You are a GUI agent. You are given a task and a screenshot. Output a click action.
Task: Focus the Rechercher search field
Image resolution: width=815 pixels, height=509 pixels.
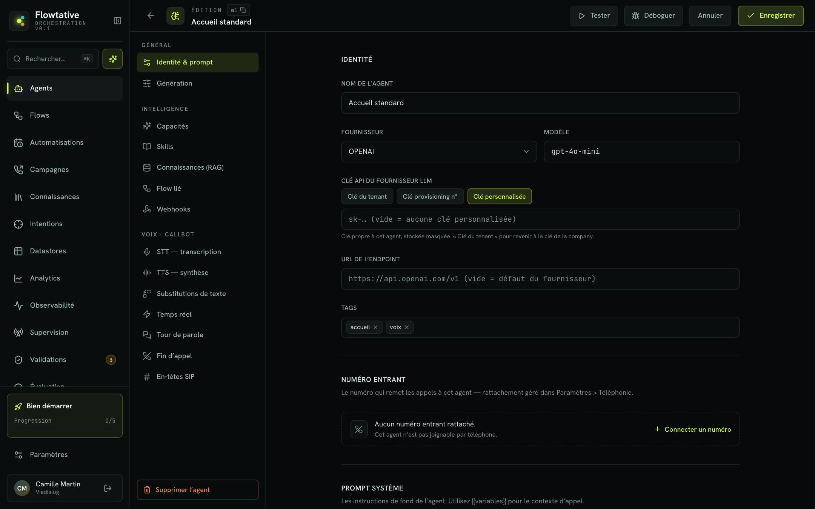point(53,59)
